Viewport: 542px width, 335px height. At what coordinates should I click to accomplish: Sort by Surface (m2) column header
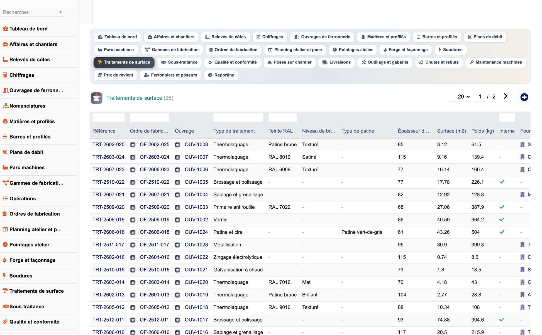click(451, 131)
